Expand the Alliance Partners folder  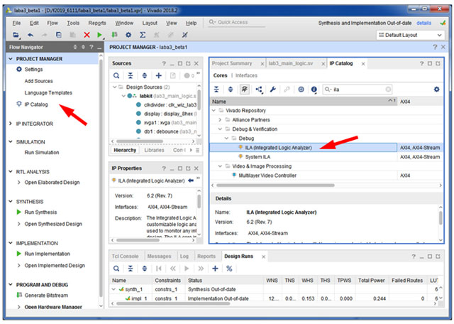pyautogui.click(x=220, y=120)
